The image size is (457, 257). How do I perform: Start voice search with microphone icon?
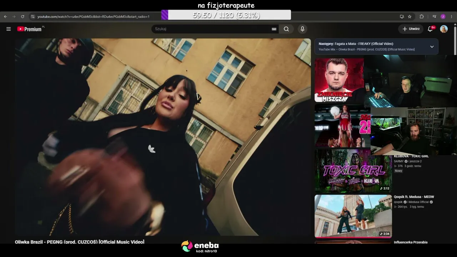302,29
